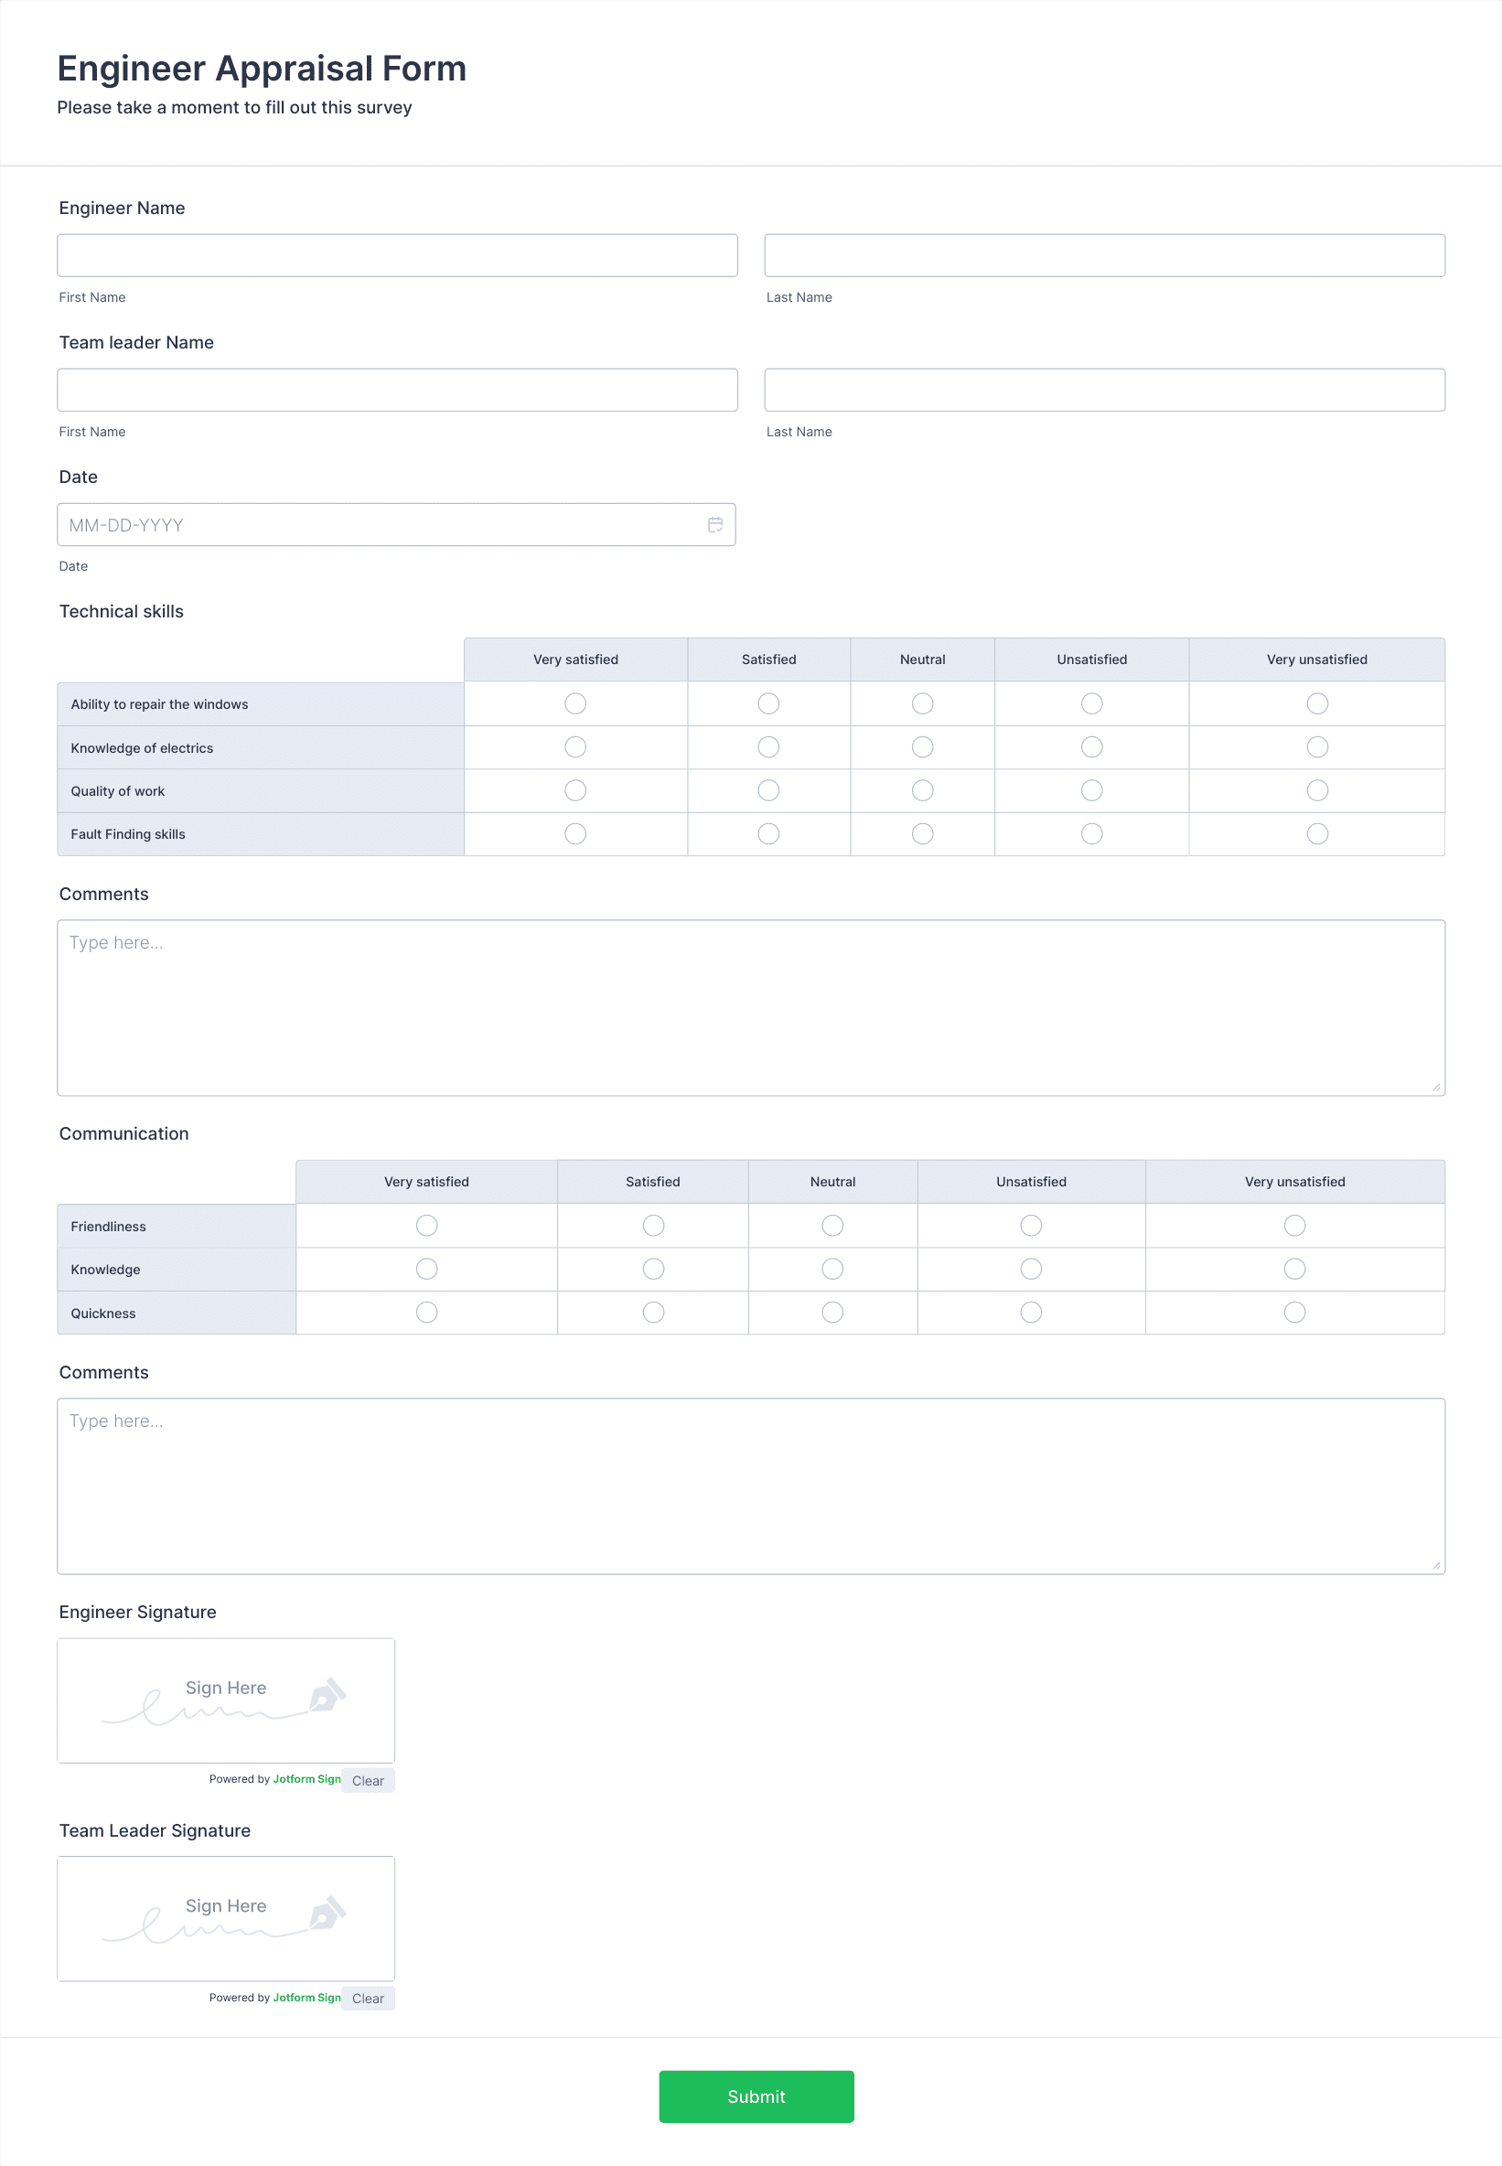
Task: Click the pen icon in Team Leader Signature
Action: coord(327,1913)
